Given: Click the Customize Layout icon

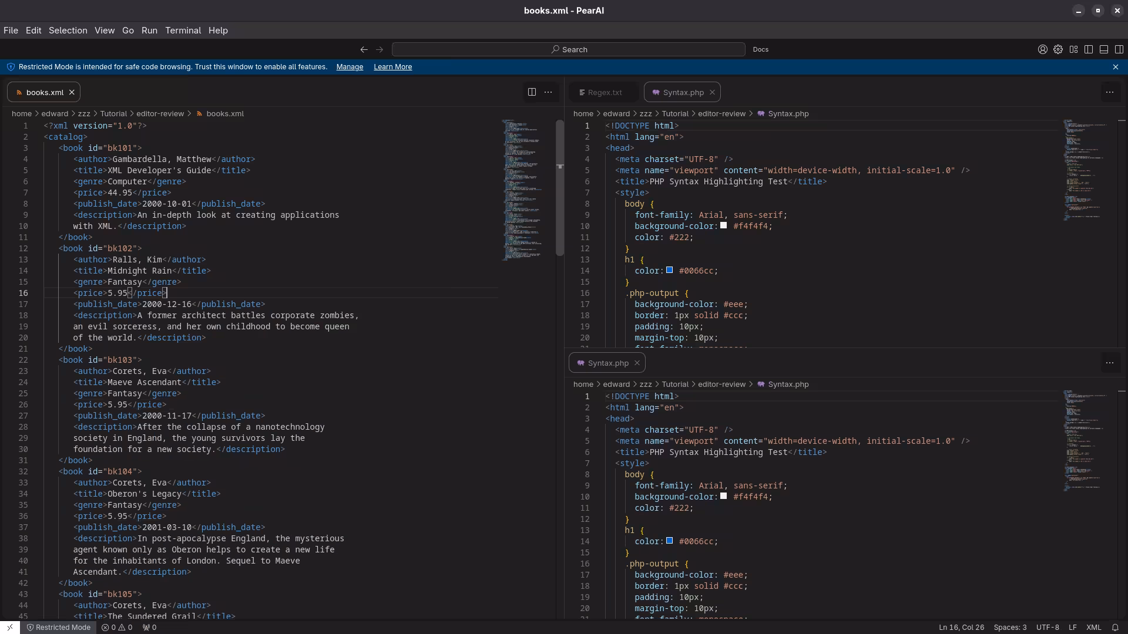Looking at the screenshot, I should point(1073,50).
